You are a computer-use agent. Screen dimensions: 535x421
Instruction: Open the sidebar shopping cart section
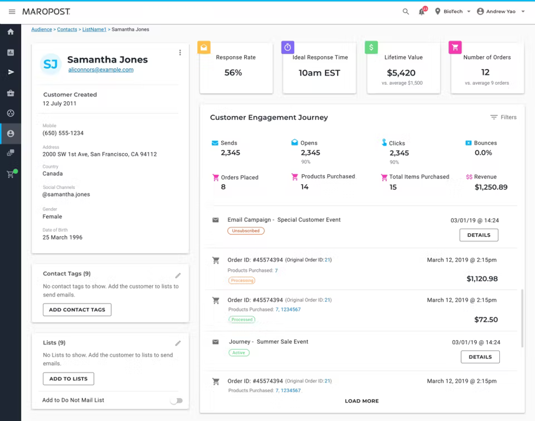click(10, 174)
